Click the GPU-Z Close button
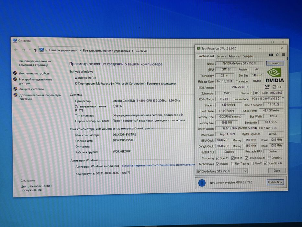The image size is (302, 227). [x=276, y=171]
